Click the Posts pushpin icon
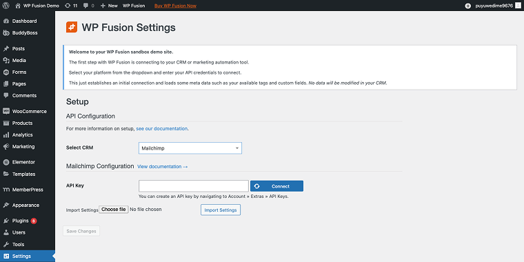 pos(6,48)
